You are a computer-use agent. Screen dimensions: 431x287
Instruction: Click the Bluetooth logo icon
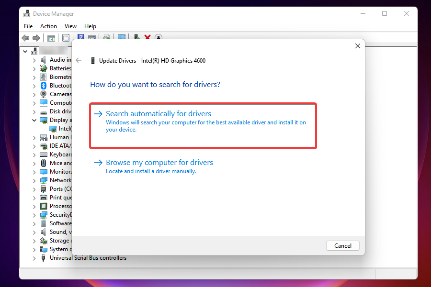44,86
